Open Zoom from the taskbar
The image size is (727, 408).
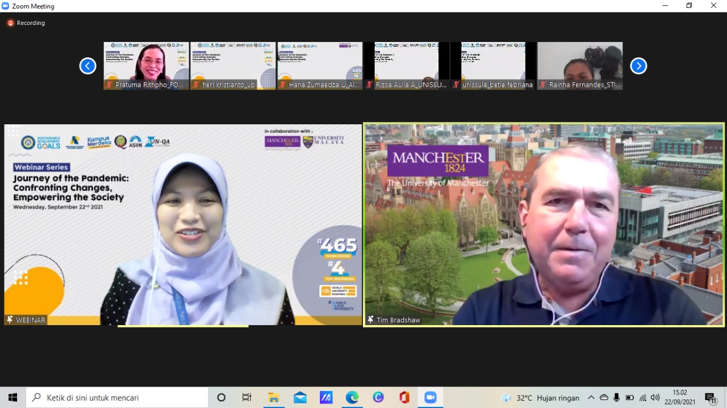coord(431,398)
